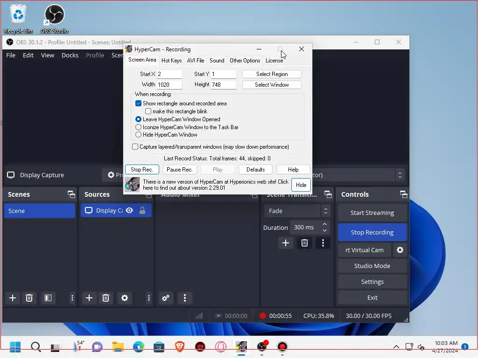Lock the Display Capture source
The image size is (478, 358).
142,210
